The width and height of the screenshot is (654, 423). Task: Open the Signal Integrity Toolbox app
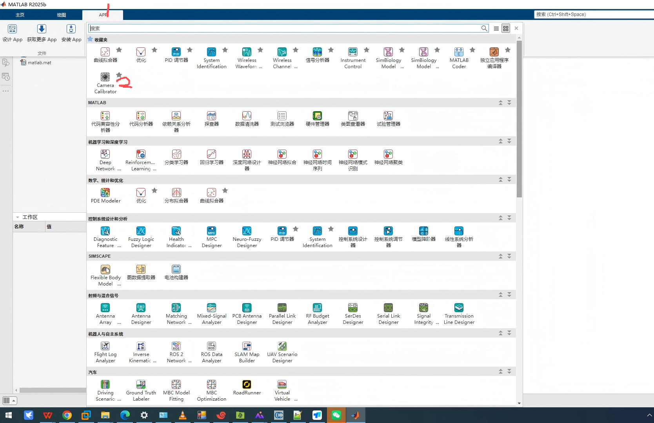tap(423, 313)
